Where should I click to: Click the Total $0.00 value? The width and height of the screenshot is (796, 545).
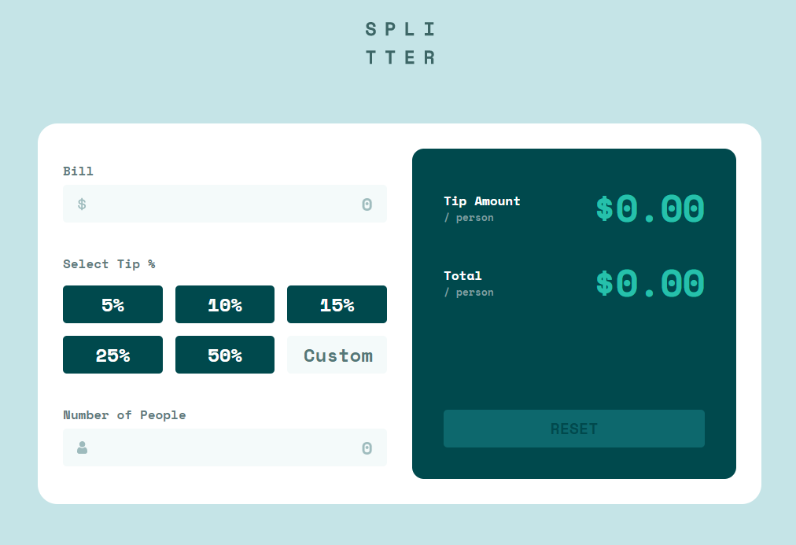[649, 284]
